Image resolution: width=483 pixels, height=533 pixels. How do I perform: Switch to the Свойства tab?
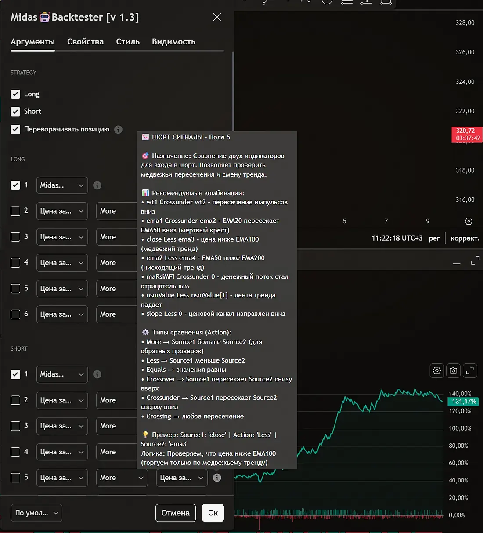tap(85, 42)
